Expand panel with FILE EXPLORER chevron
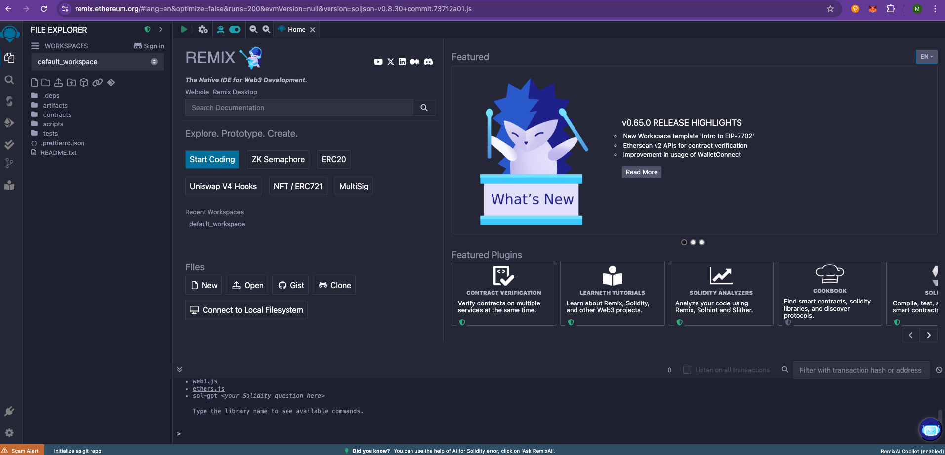 click(161, 30)
